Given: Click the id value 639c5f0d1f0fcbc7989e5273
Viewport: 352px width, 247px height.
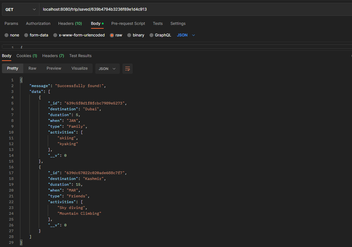Looking at the screenshot, I should [x=95, y=103].
